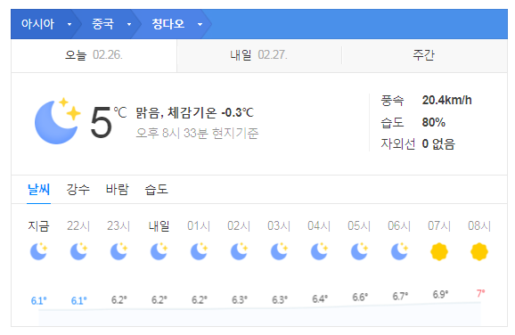
Task: Click the moon icon under 22시
Action: [78, 251]
